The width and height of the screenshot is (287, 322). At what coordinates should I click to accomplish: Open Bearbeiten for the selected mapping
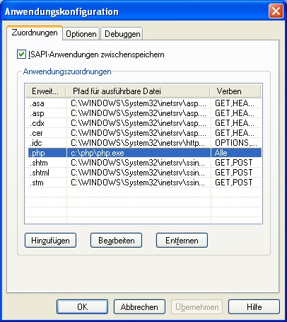pyautogui.click(x=116, y=241)
